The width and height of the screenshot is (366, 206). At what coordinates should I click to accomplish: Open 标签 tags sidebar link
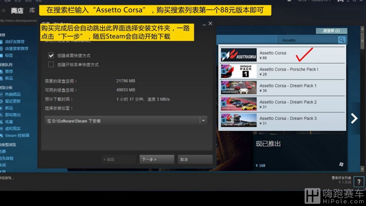pyautogui.click(x=9, y=55)
